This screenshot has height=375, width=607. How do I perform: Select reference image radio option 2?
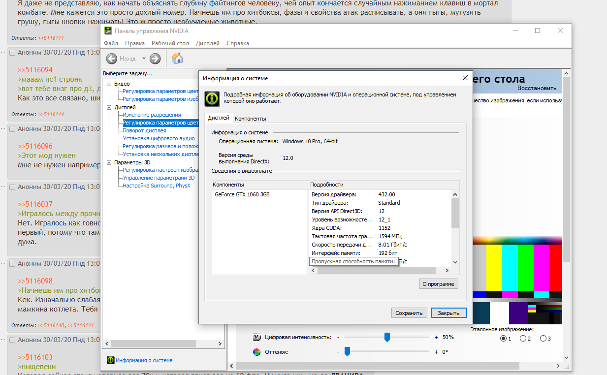click(x=523, y=339)
